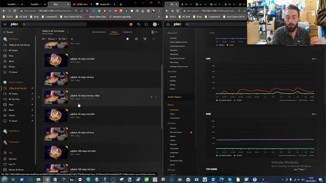The width and height of the screenshot is (326, 183).
Task: Open the All filter dropdown in library
Action: coord(44,39)
